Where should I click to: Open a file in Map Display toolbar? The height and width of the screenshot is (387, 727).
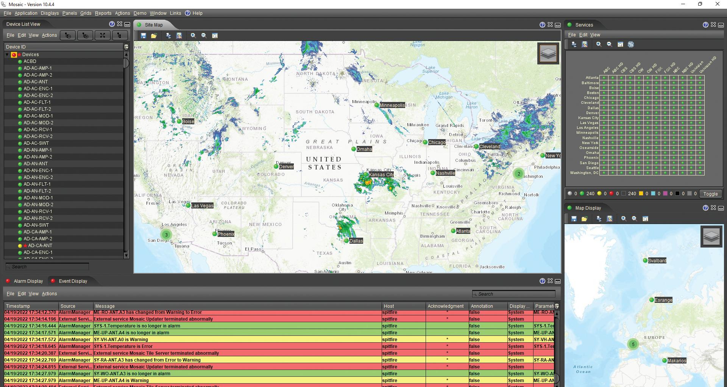click(585, 219)
